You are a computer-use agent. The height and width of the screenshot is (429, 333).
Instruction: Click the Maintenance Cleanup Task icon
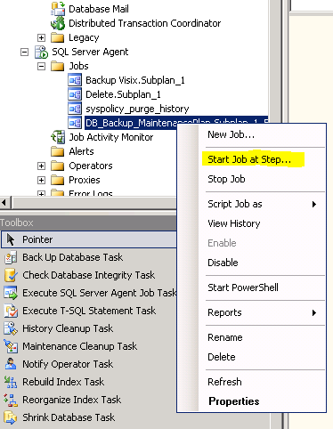click(11, 346)
